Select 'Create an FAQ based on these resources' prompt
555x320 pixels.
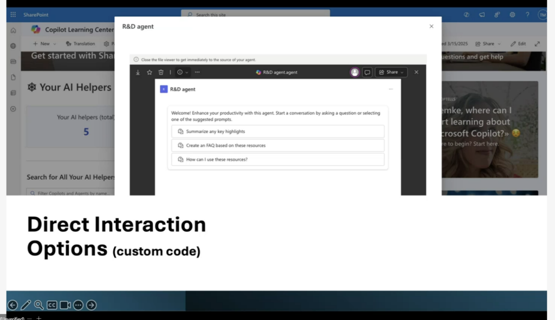point(277,145)
